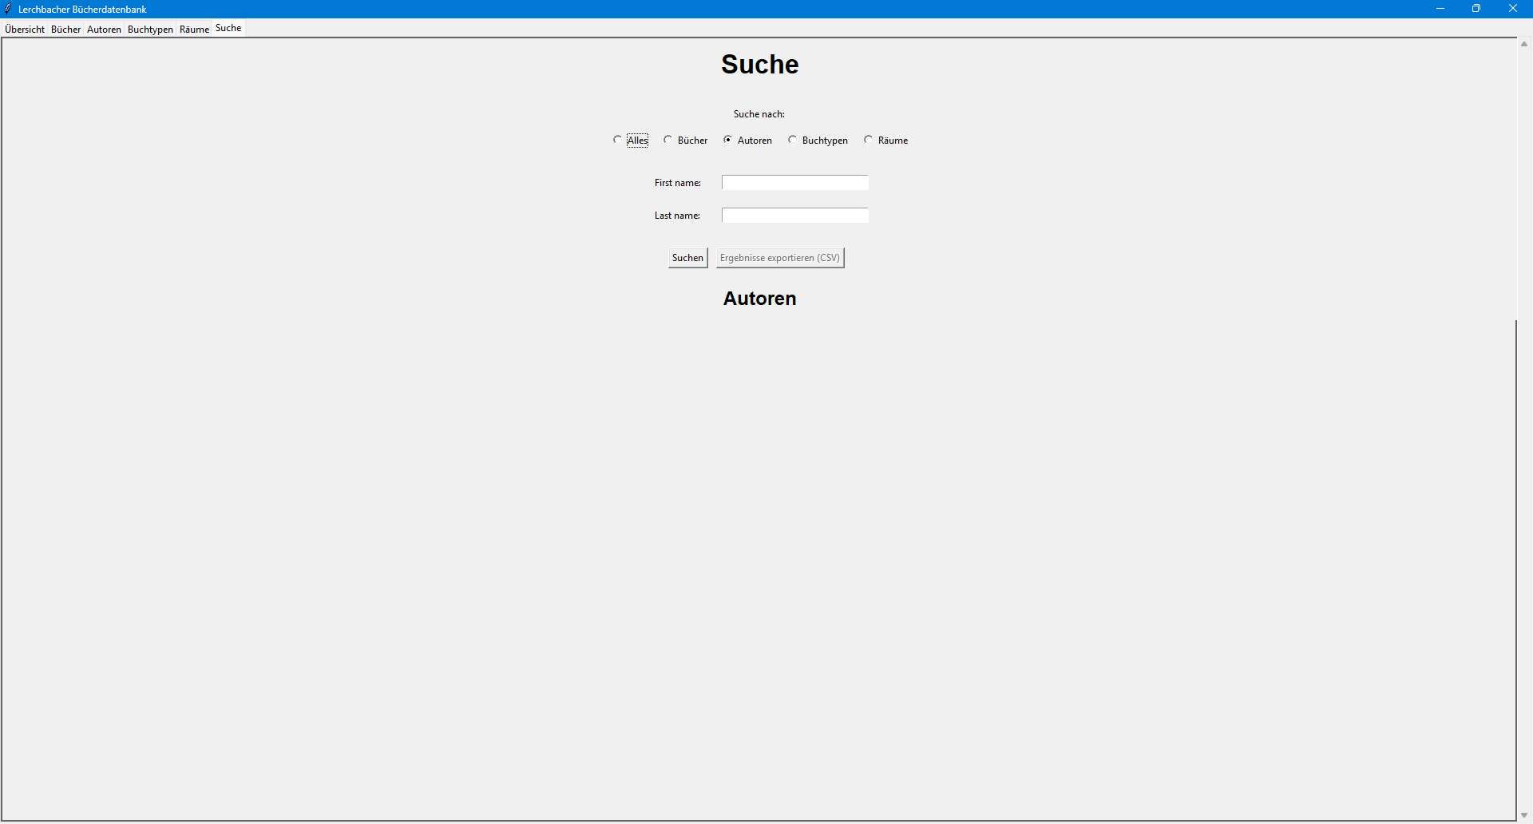This screenshot has height=824, width=1533.
Task: Open the Autoren tab
Action: (x=104, y=30)
